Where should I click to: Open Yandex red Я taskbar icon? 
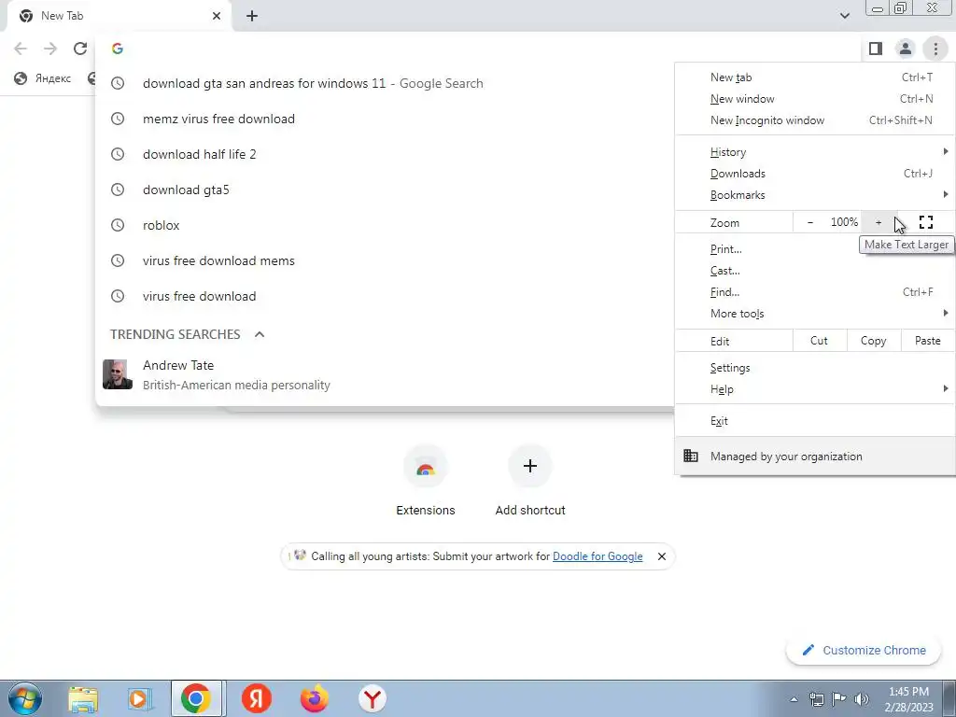[x=256, y=698]
